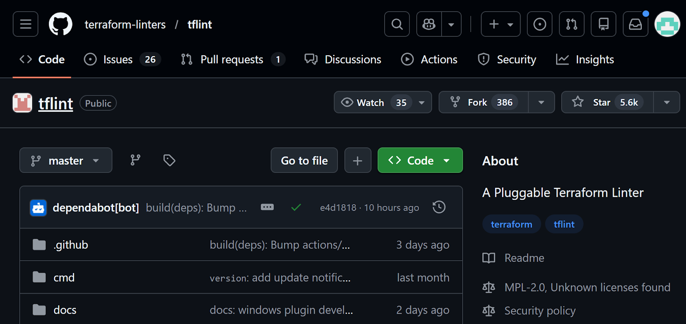The height and width of the screenshot is (324, 686).
Task: Open the docs folder
Action: [65, 310]
